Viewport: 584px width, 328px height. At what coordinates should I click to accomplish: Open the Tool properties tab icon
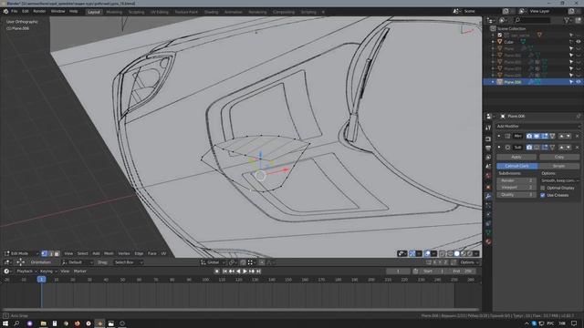488,128
